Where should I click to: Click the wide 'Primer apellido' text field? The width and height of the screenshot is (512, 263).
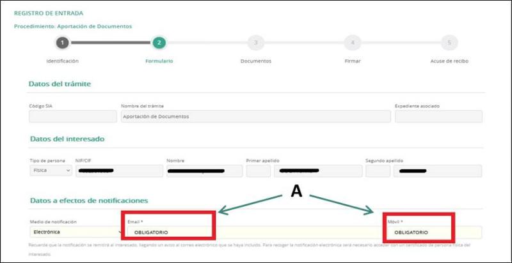click(316, 171)
